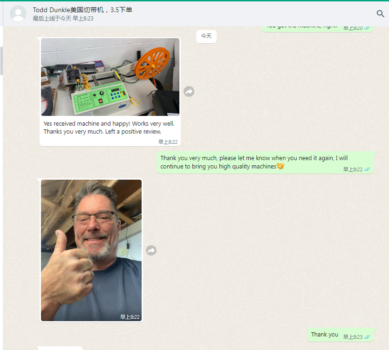Screen dimensions: 389x350
Task: Click the 早上8:23 timestamp on 'Thank you'
Action: point(353,337)
